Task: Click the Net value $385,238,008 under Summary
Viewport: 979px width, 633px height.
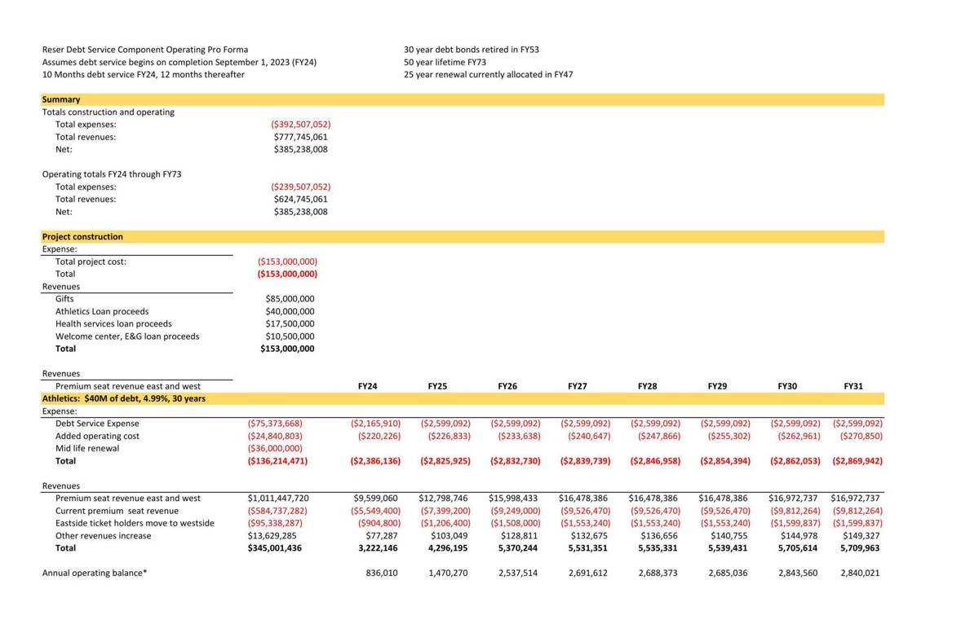Action: (300, 149)
